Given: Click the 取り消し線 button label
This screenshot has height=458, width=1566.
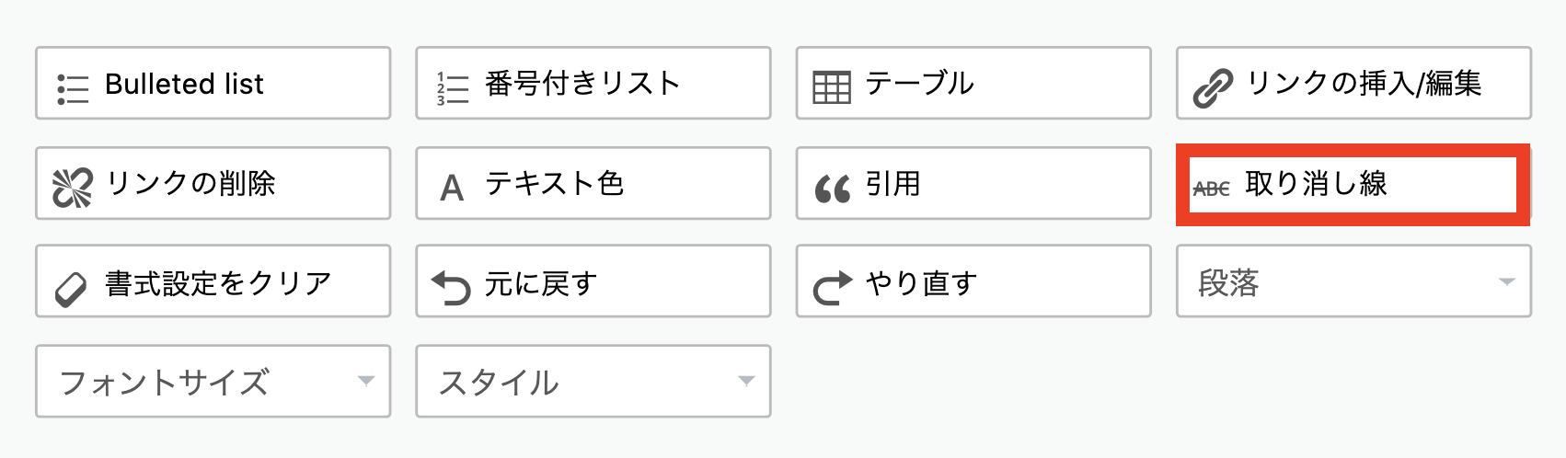Looking at the screenshot, I should [x=1316, y=184].
